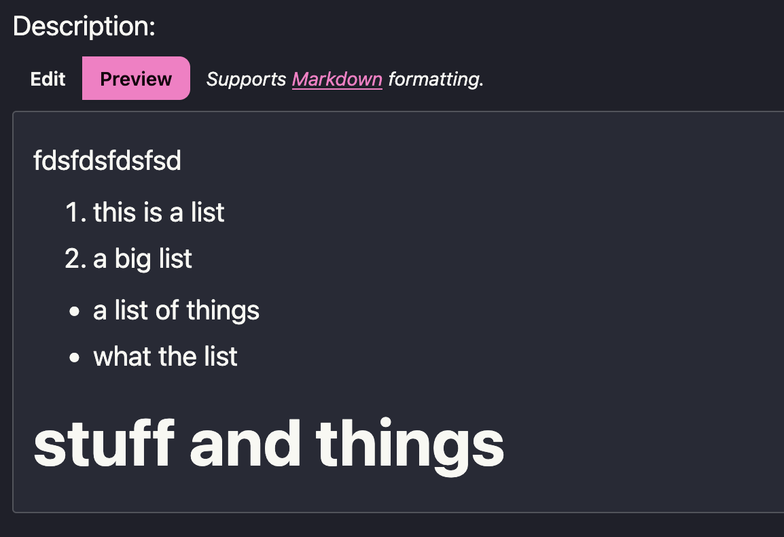This screenshot has width=784, height=537.
Task: Open the Markdown formatting link
Action: coord(337,79)
